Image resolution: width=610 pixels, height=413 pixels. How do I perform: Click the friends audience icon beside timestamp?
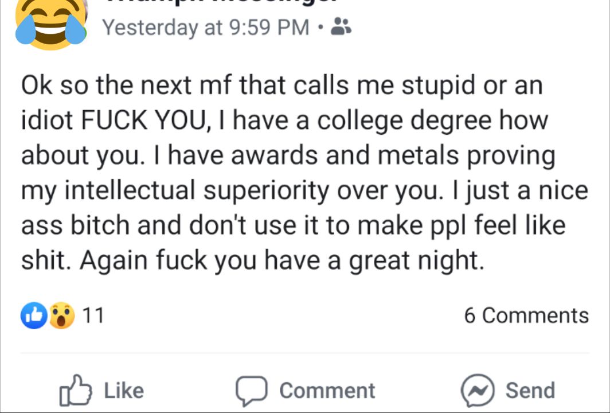342,26
